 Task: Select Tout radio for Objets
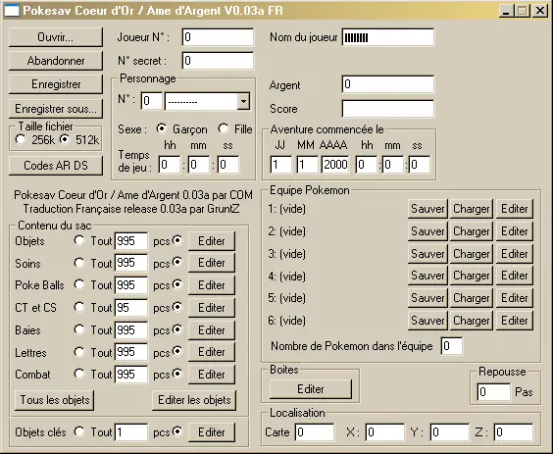(x=79, y=240)
